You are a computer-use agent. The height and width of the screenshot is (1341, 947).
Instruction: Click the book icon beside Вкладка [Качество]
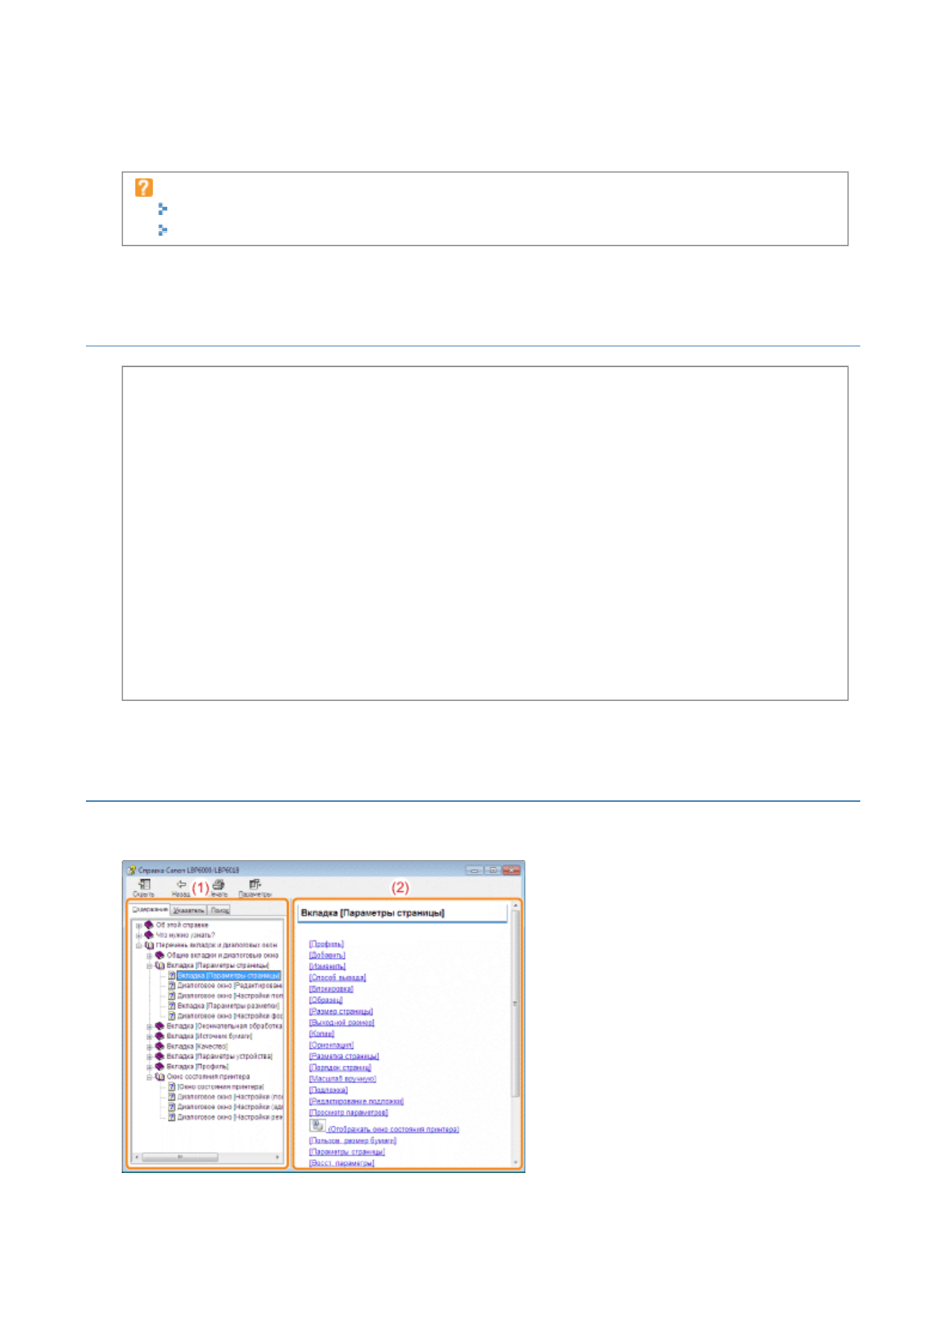pyautogui.click(x=159, y=1046)
